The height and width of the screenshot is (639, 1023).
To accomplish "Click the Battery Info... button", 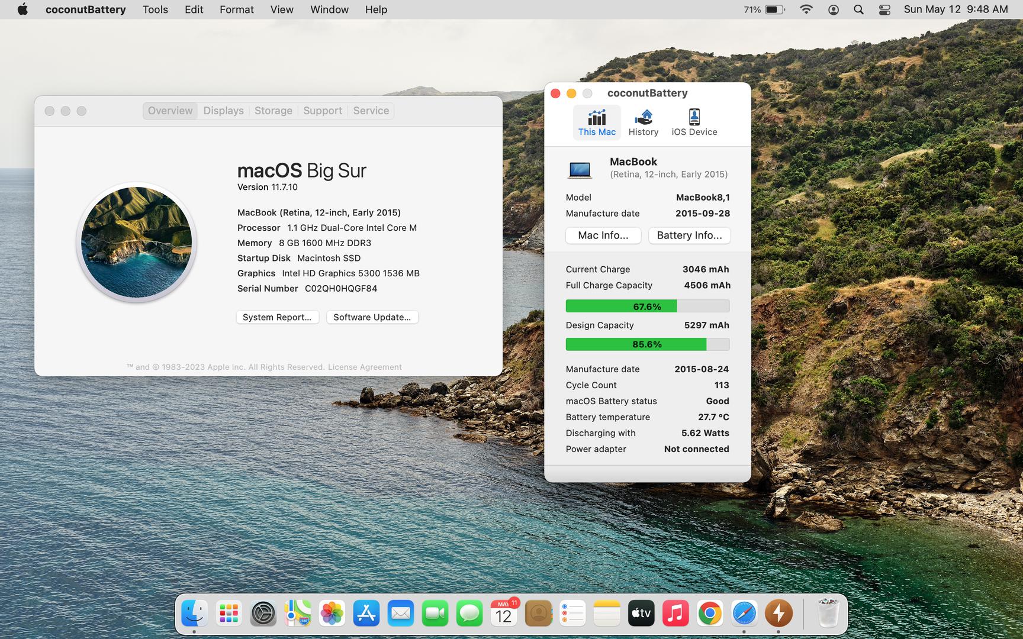I will pos(689,235).
